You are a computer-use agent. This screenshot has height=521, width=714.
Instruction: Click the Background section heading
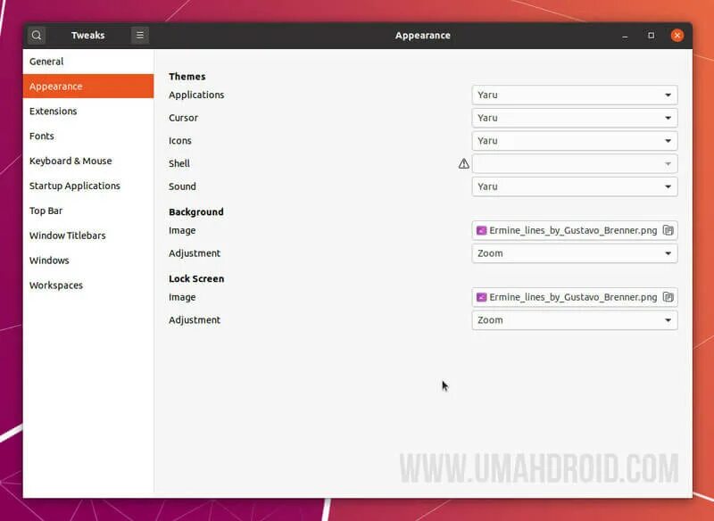(196, 212)
